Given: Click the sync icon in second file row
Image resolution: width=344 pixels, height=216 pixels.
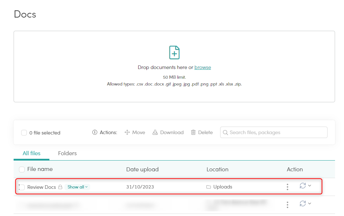Looking at the screenshot, I should click(303, 203).
